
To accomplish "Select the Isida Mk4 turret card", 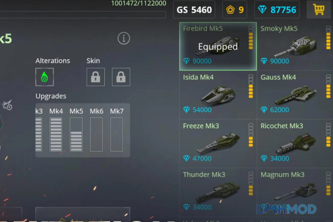I will click(218, 95).
